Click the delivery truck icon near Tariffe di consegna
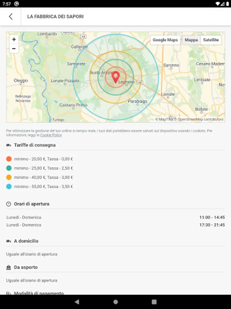The height and width of the screenshot is (309, 231). (x=9, y=145)
